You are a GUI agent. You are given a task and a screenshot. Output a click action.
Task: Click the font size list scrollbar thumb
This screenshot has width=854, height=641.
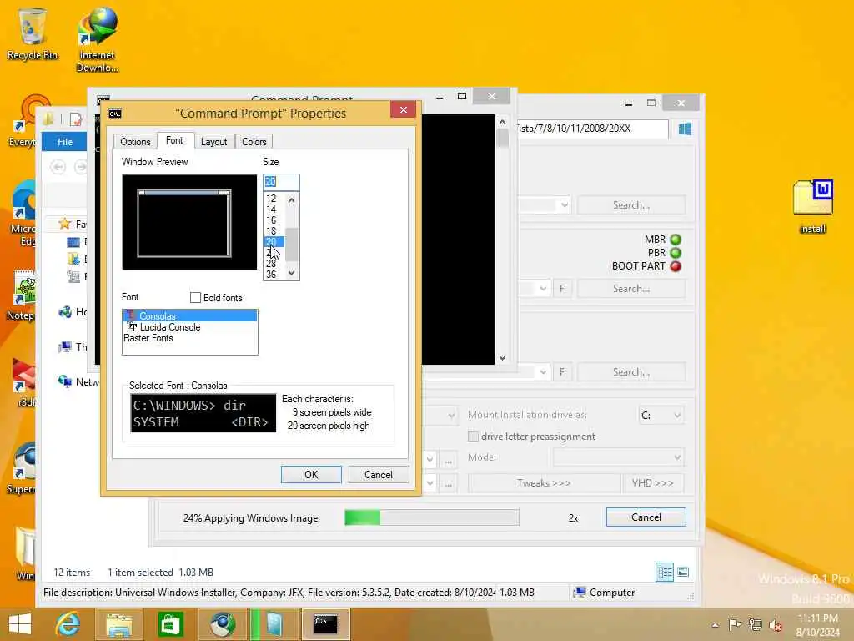(x=291, y=245)
